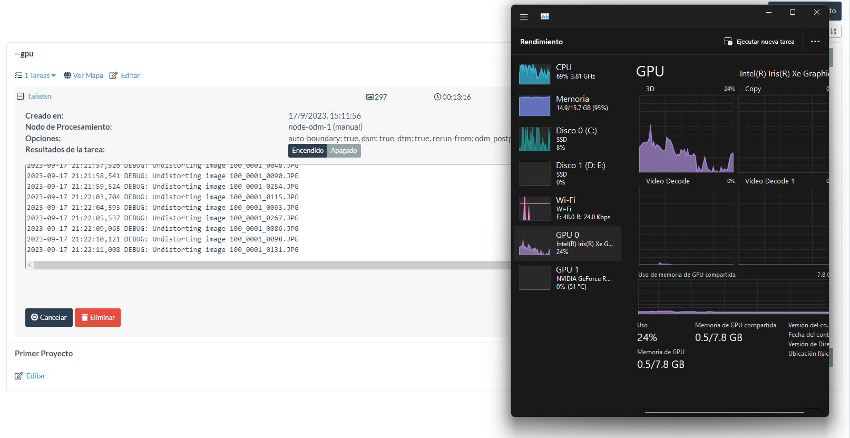Delete the taiwan task with Eliminar
850x438 pixels.
(97, 317)
